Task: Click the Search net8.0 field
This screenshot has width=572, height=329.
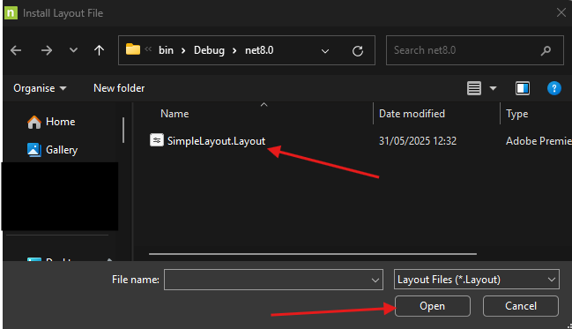Action: pos(474,50)
